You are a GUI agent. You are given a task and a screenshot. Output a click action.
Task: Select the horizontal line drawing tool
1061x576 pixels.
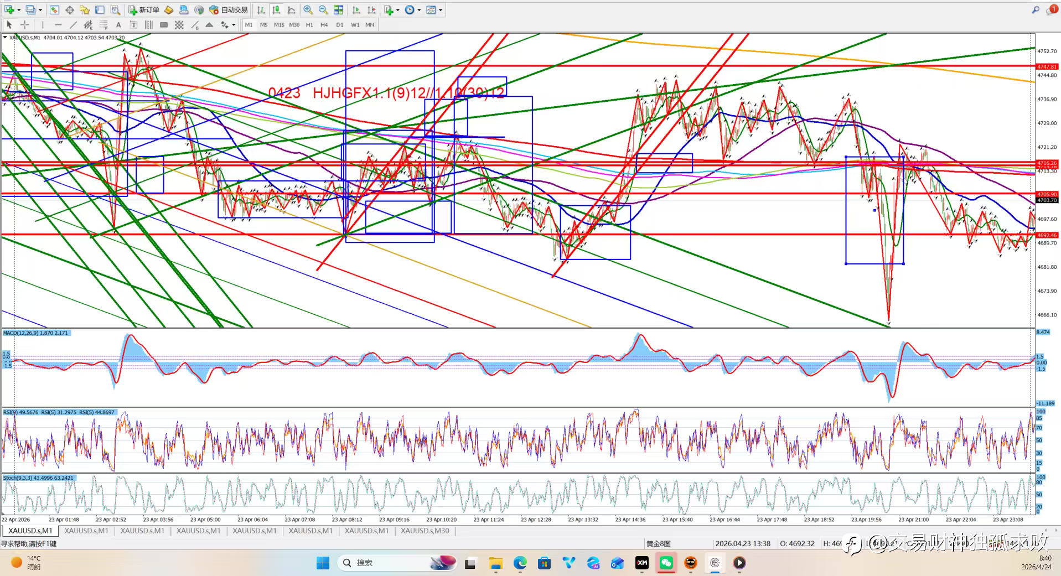(x=58, y=25)
